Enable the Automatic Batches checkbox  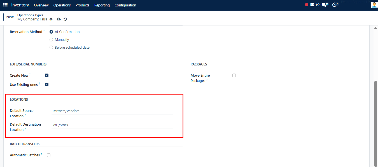click(x=49, y=155)
